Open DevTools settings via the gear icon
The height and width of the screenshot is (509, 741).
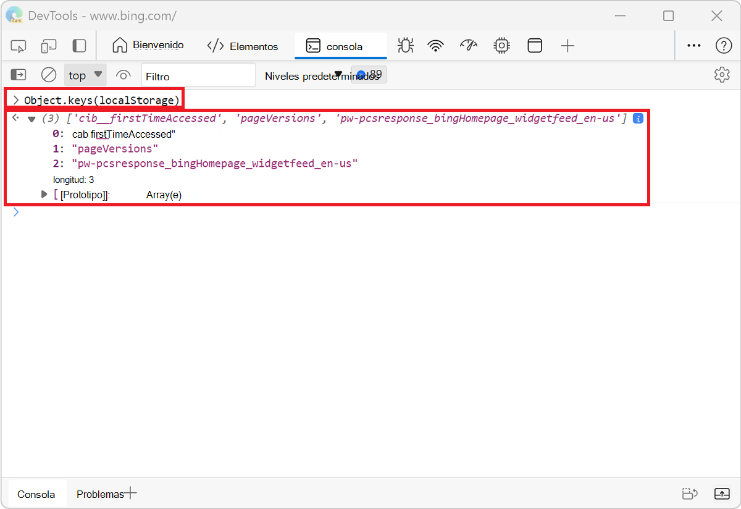(721, 74)
